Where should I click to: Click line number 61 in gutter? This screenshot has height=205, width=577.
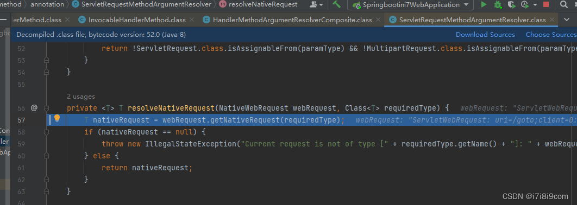21,168
